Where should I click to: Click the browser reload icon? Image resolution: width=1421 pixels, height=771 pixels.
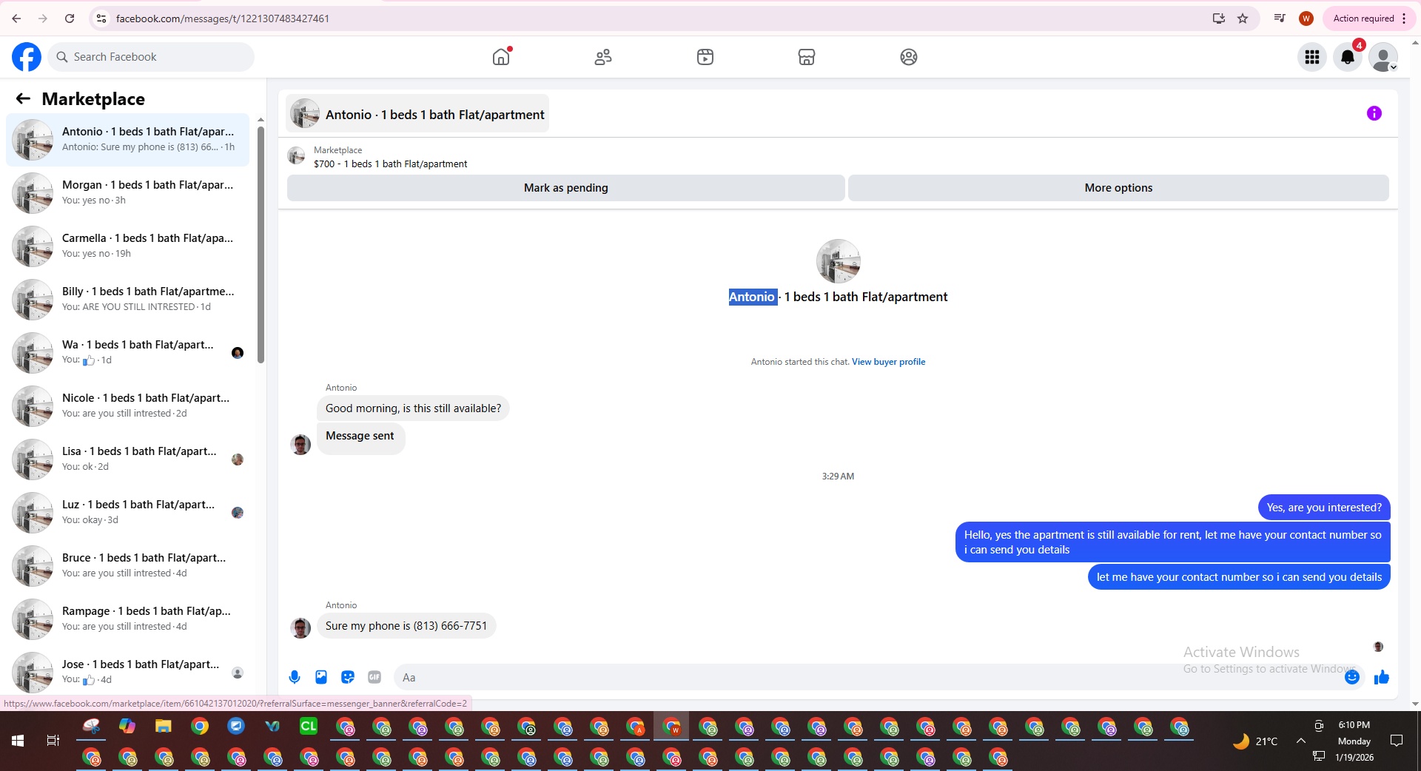pos(70,18)
